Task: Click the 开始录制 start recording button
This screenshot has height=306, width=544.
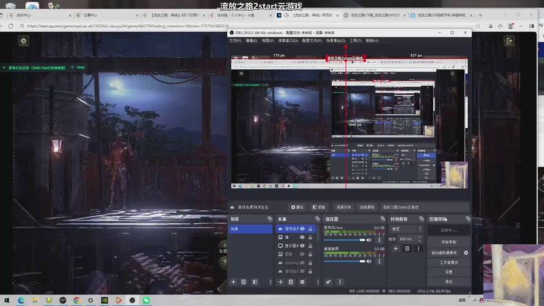Action: point(449,242)
